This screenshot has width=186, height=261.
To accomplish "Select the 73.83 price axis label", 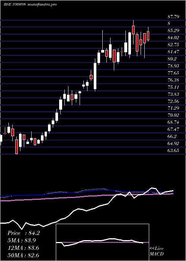I will 173,94.
